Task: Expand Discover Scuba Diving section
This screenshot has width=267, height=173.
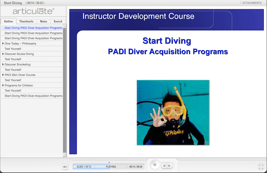Action: click(x=3, y=54)
